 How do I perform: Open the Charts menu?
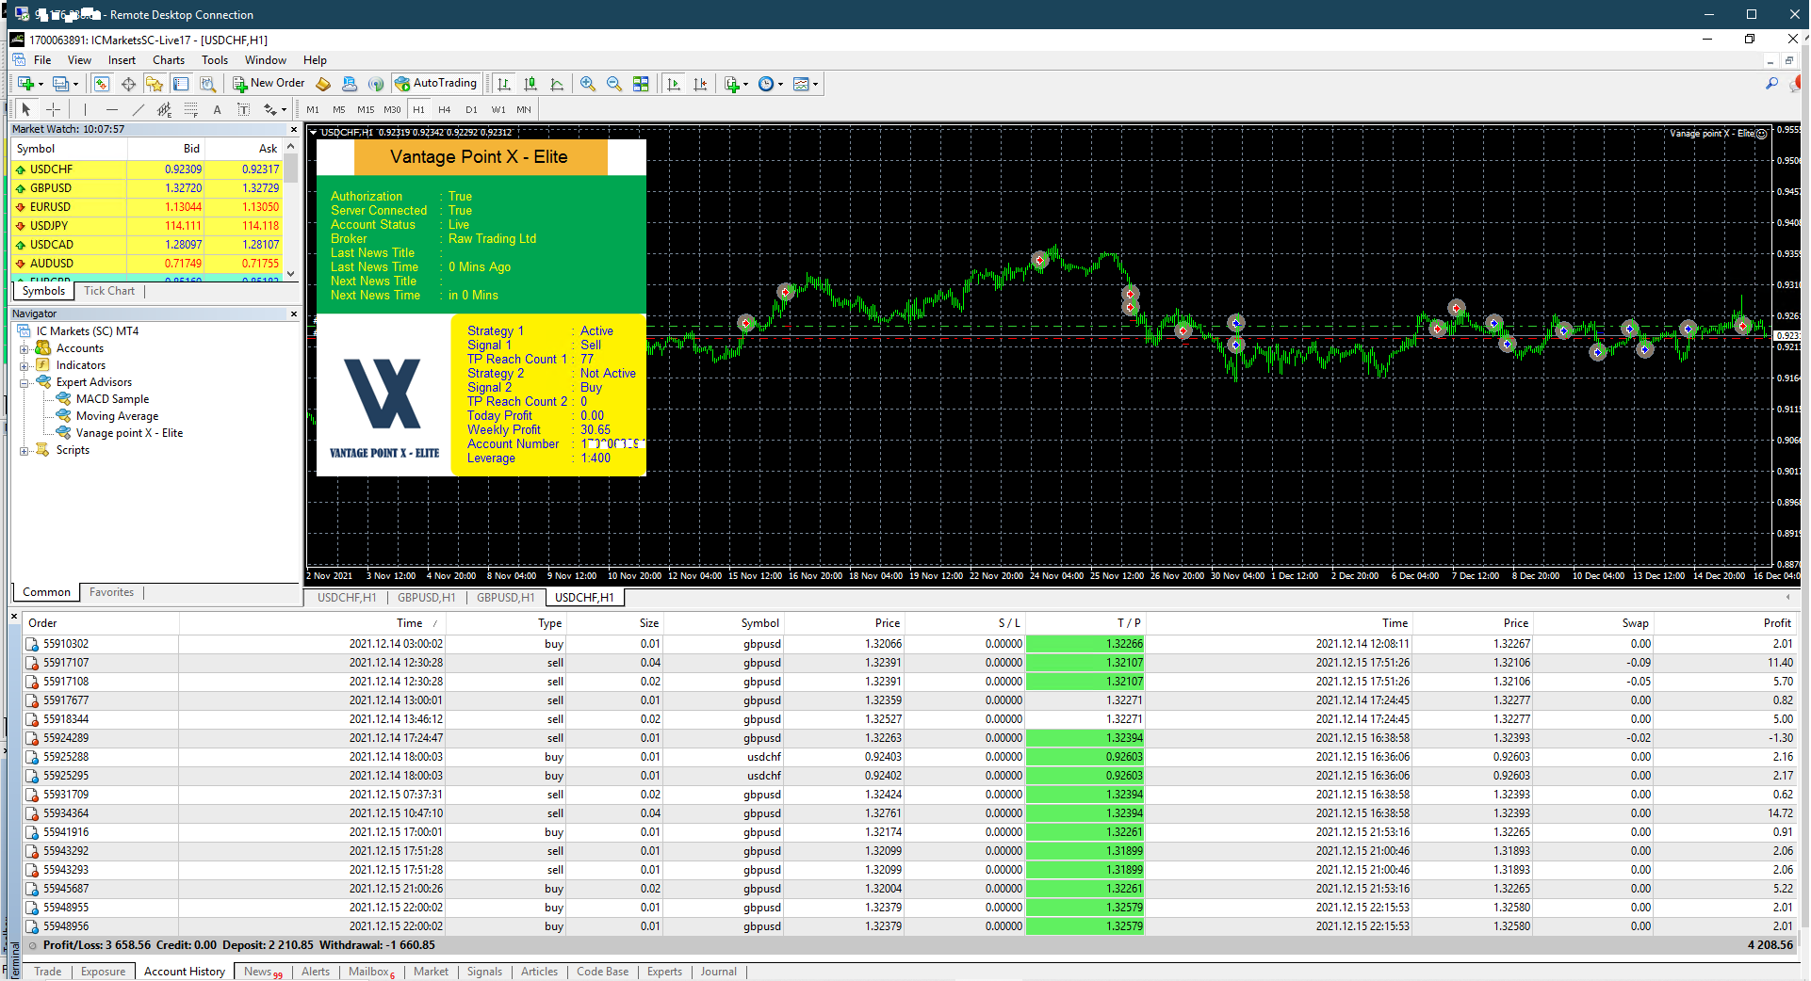point(169,60)
